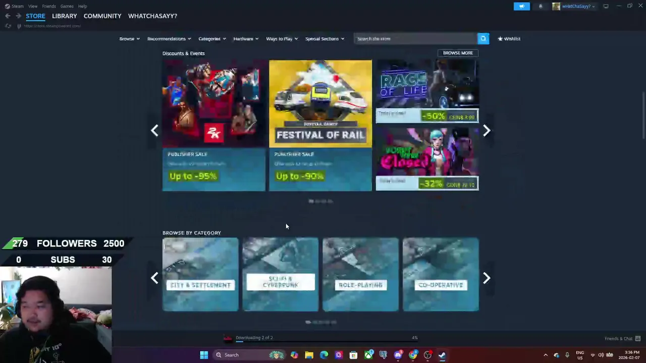Open OBS Studio from taskbar
Screen dimensions: 646x363
(427, 355)
